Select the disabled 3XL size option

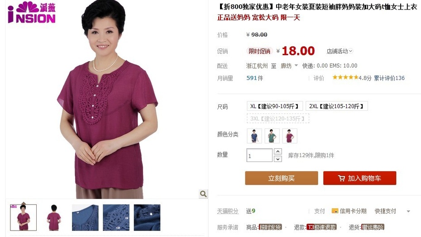click(278, 118)
